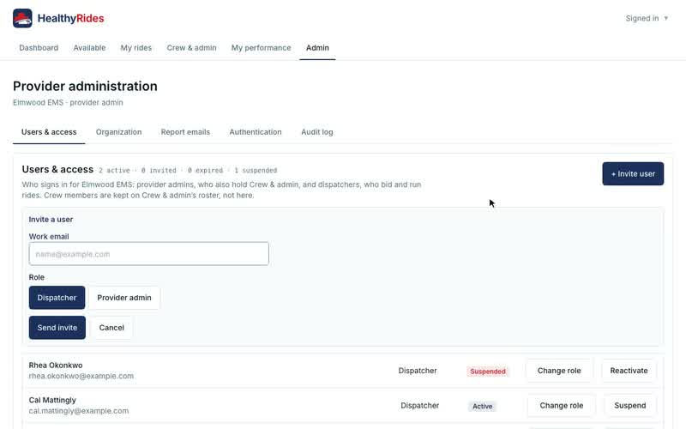
Task: Change role for Rhea Okonkwo
Action: (x=559, y=371)
